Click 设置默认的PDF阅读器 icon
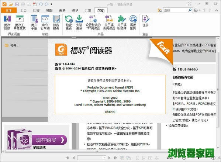 click(x=93, y=23)
